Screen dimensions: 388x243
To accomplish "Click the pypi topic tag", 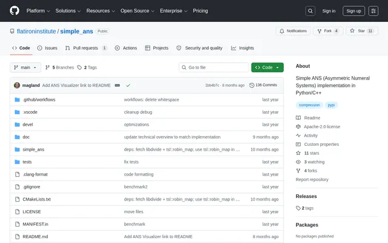I will (x=331, y=105).
